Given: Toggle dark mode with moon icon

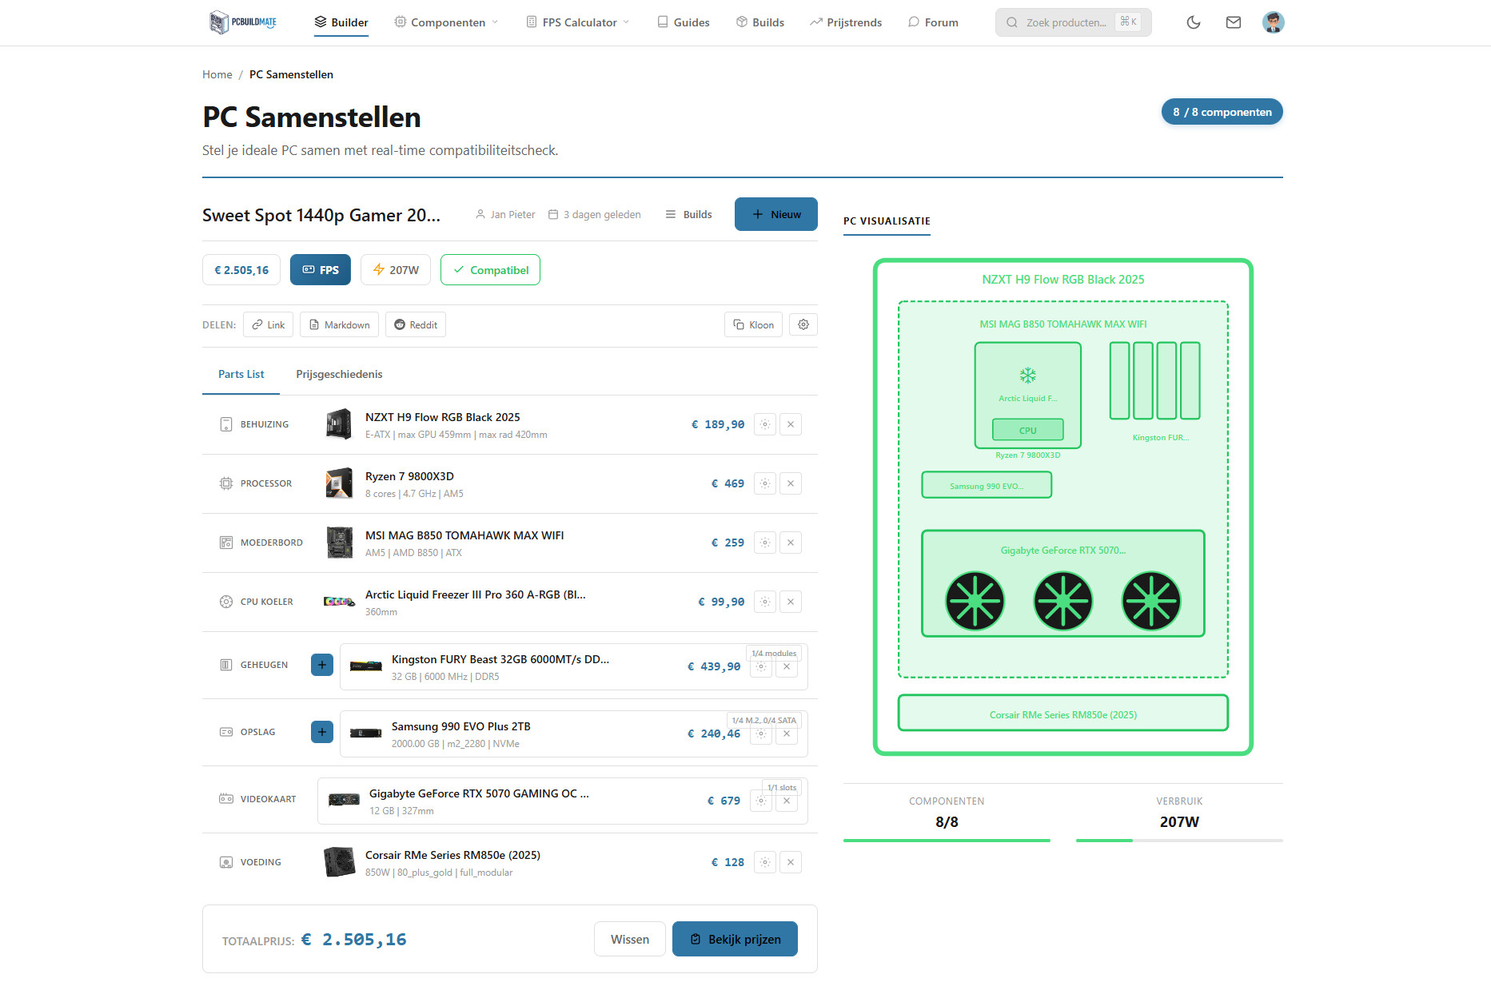Looking at the screenshot, I should 1194,22.
